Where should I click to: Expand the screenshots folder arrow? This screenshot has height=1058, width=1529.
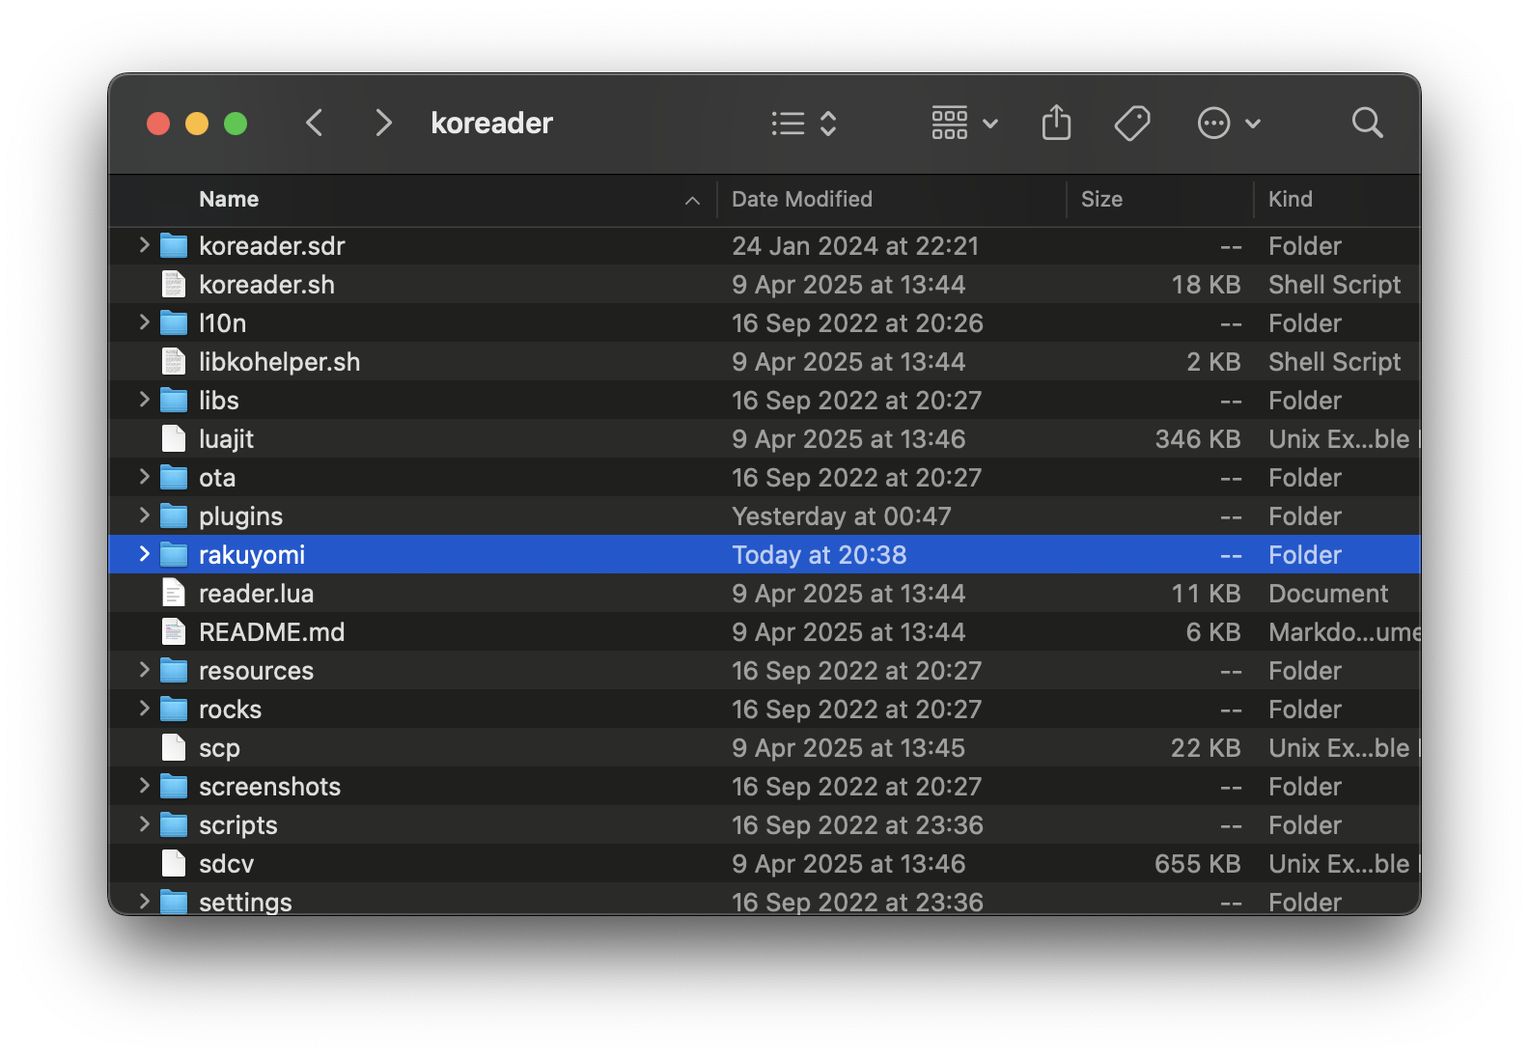click(x=145, y=786)
